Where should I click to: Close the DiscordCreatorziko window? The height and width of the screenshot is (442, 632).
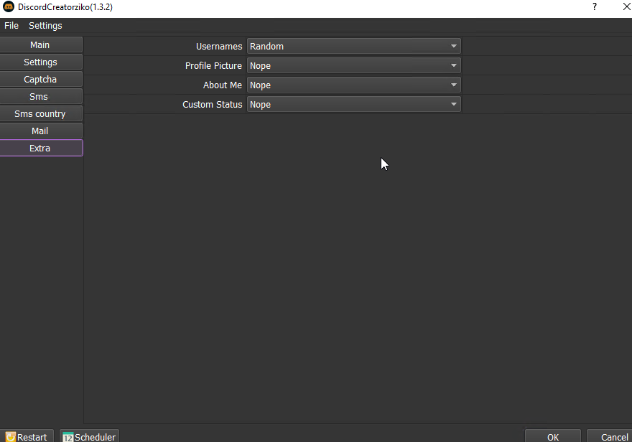(627, 7)
